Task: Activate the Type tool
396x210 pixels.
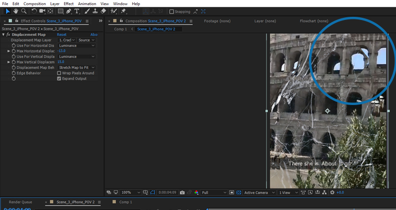Action: point(77,11)
